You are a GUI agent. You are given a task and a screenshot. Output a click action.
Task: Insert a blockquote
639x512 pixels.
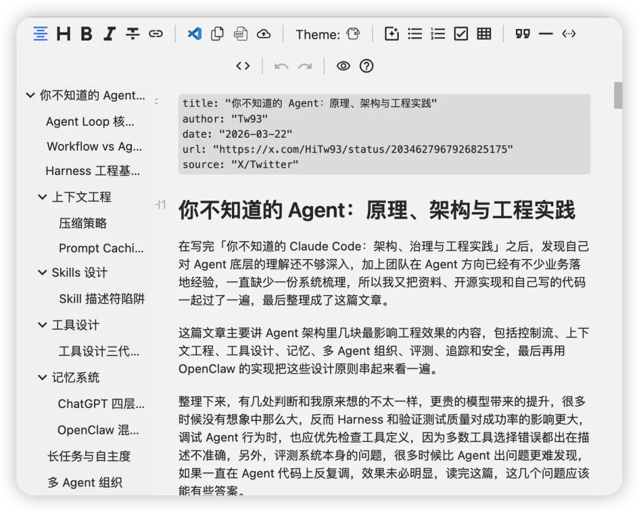pyautogui.click(x=522, y=34)
